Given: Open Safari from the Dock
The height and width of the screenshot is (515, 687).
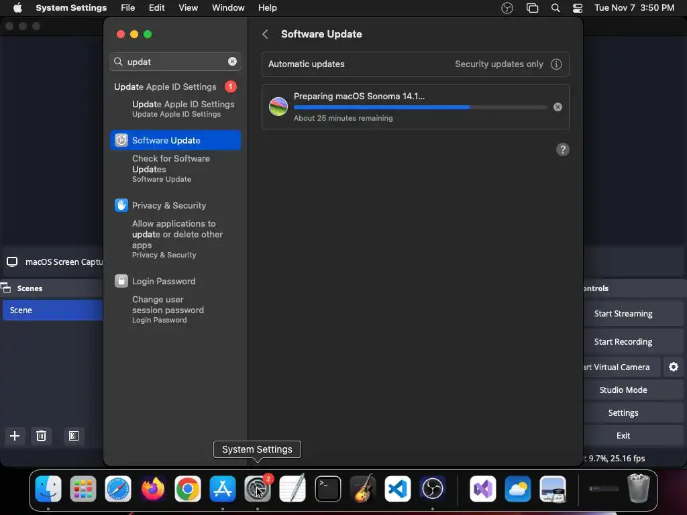Looking at the screenshot, I should (118, 489).
